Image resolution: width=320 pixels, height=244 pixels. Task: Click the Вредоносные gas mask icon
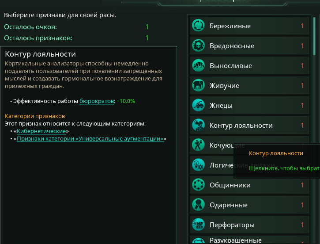coord(198,46)
